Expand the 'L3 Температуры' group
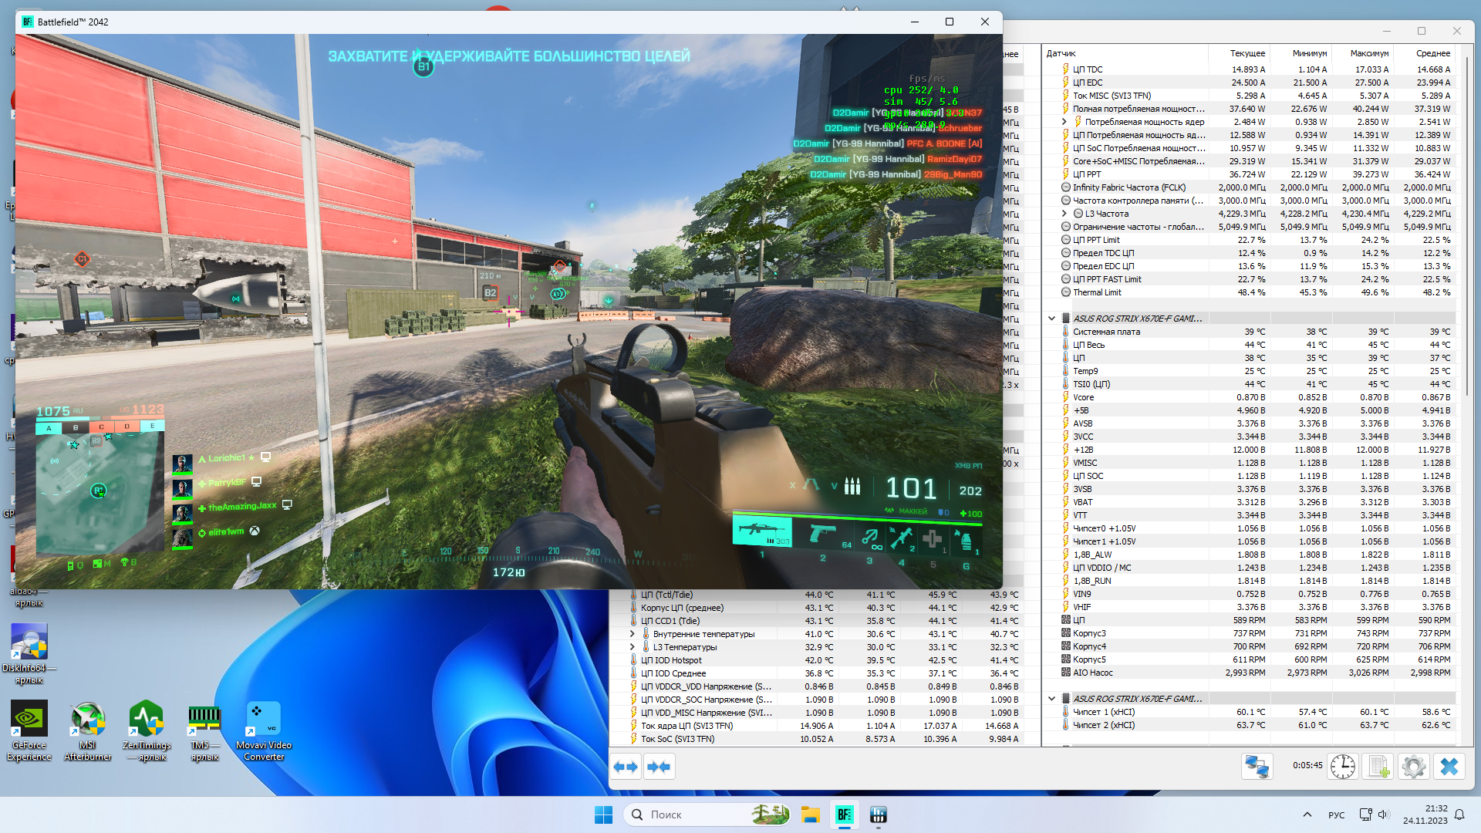This screenshot has width=1481, height=833. 633,647
